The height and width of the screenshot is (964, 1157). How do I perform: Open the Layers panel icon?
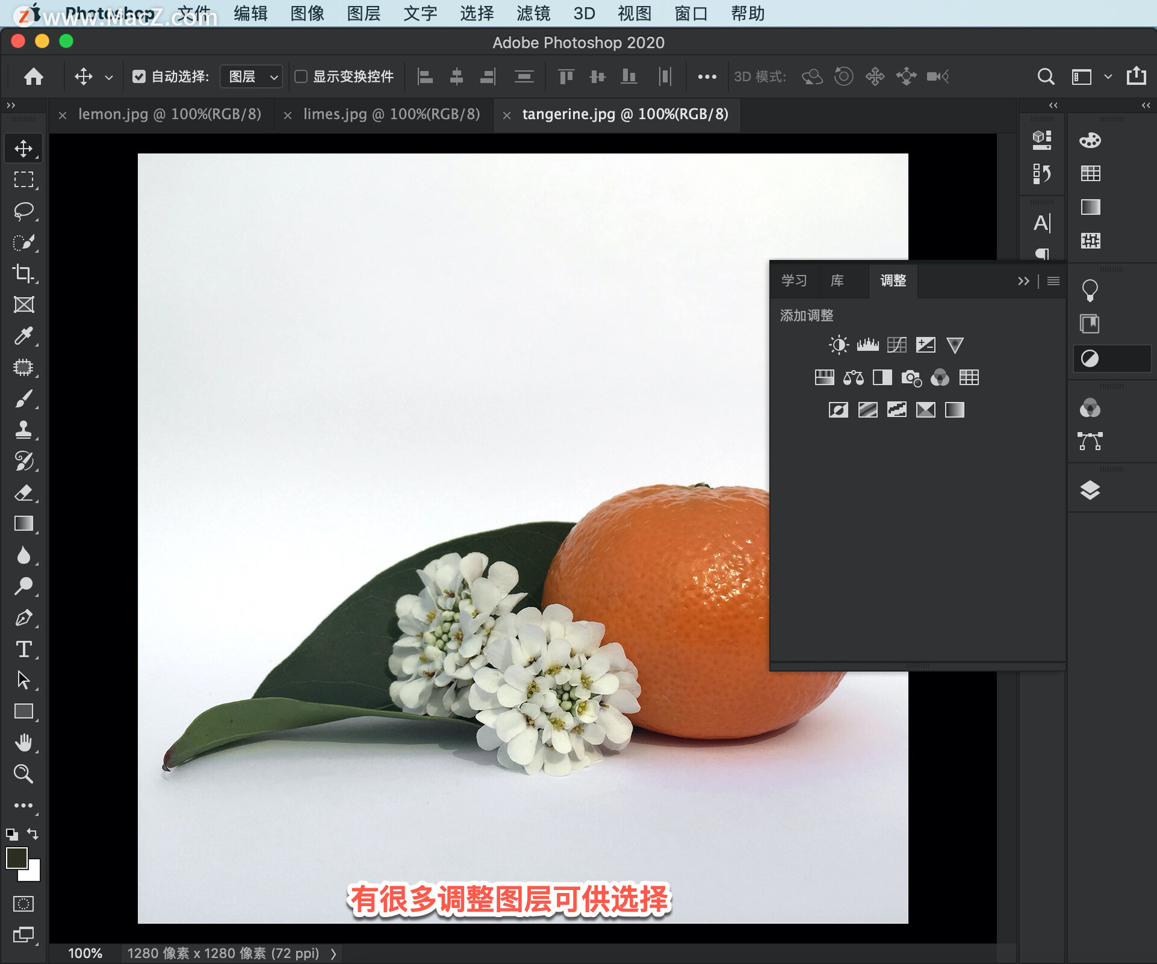click(x=1090, y=490)
